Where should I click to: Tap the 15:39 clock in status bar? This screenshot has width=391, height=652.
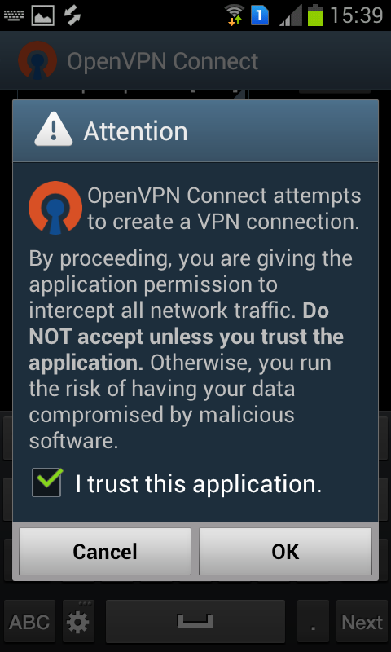[357, 15]
